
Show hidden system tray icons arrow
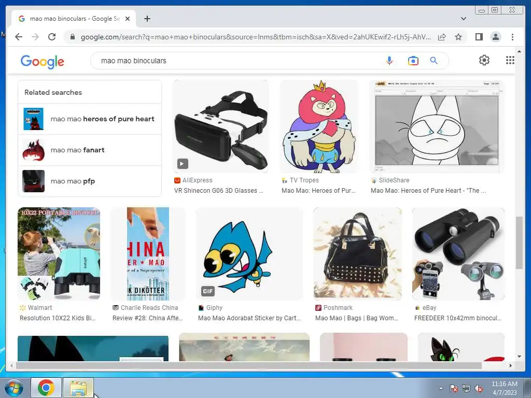point(441,388)
